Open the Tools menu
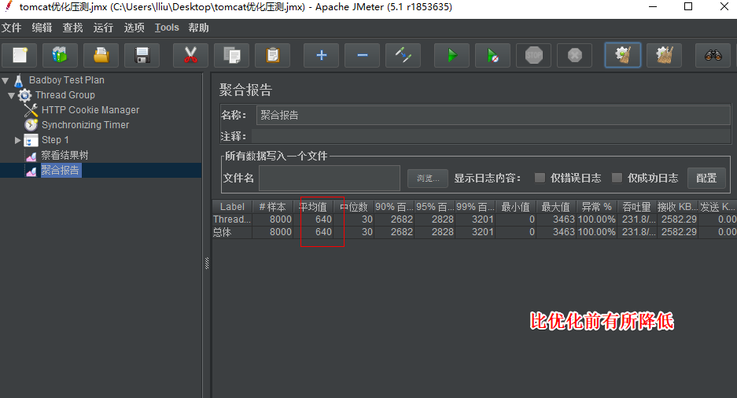737x398 pixels. click(x=167, y=28)
